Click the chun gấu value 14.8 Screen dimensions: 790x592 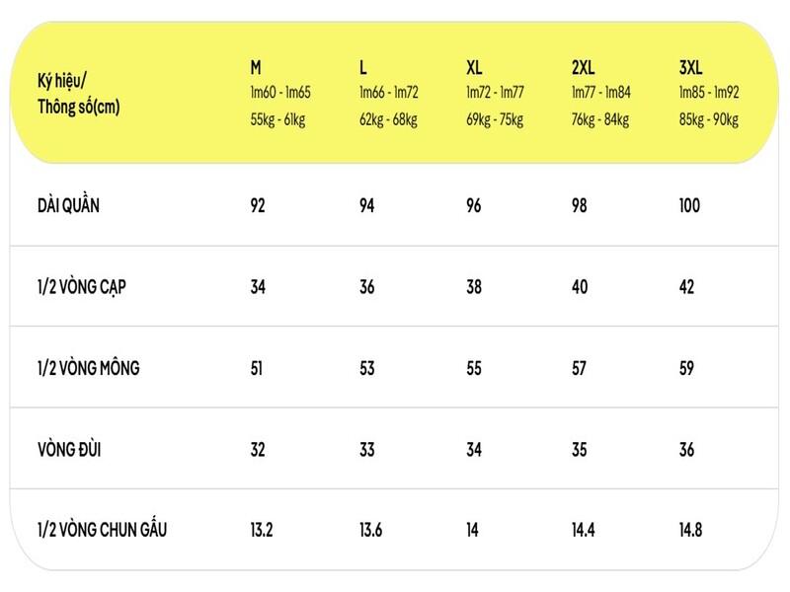click(x=690, y=530)
